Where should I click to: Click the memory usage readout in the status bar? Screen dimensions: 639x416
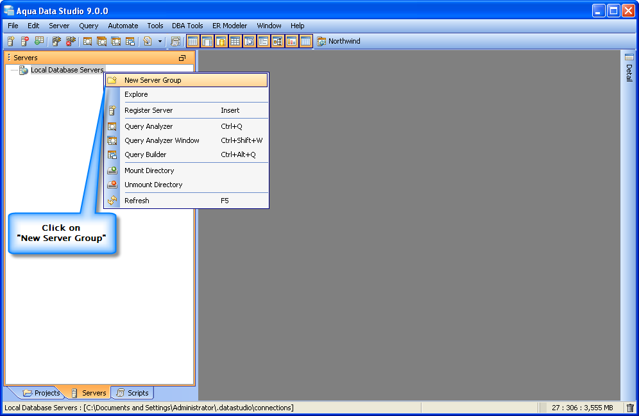[x=583, y=408]
